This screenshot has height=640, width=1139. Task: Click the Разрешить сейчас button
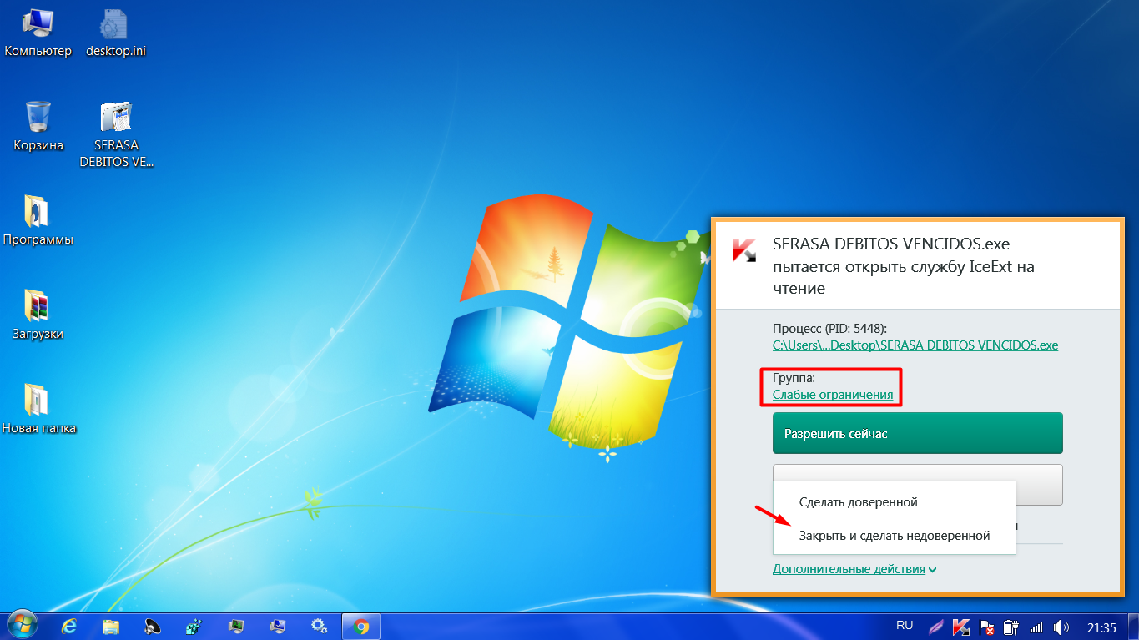point(918,434)
